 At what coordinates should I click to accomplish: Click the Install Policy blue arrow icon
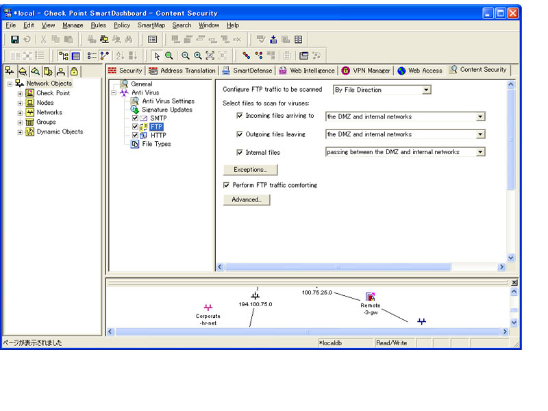(x=273, y=40)
